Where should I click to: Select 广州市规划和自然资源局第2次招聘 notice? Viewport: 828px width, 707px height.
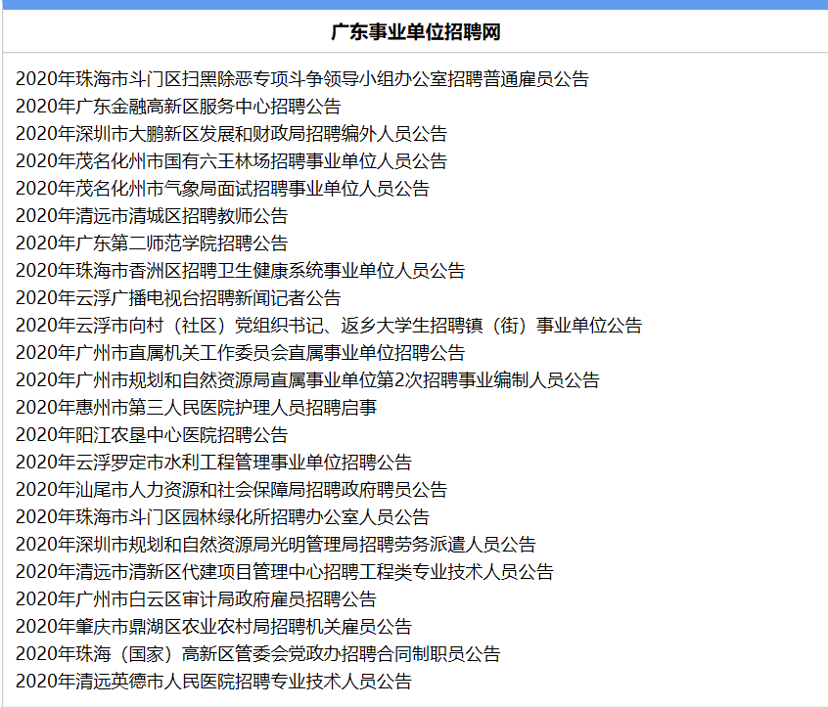[x=307, y=380]
